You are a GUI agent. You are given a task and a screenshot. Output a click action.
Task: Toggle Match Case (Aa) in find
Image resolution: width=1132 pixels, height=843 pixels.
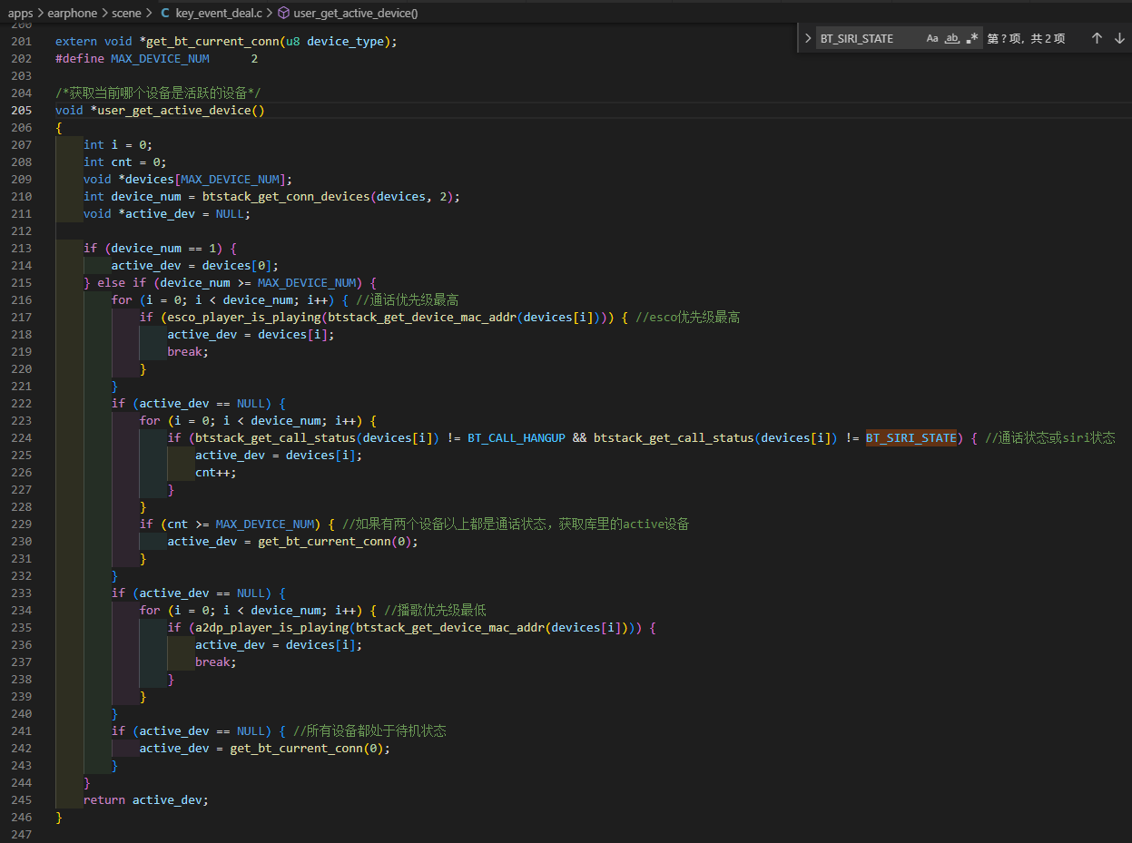tap(932, 38)
